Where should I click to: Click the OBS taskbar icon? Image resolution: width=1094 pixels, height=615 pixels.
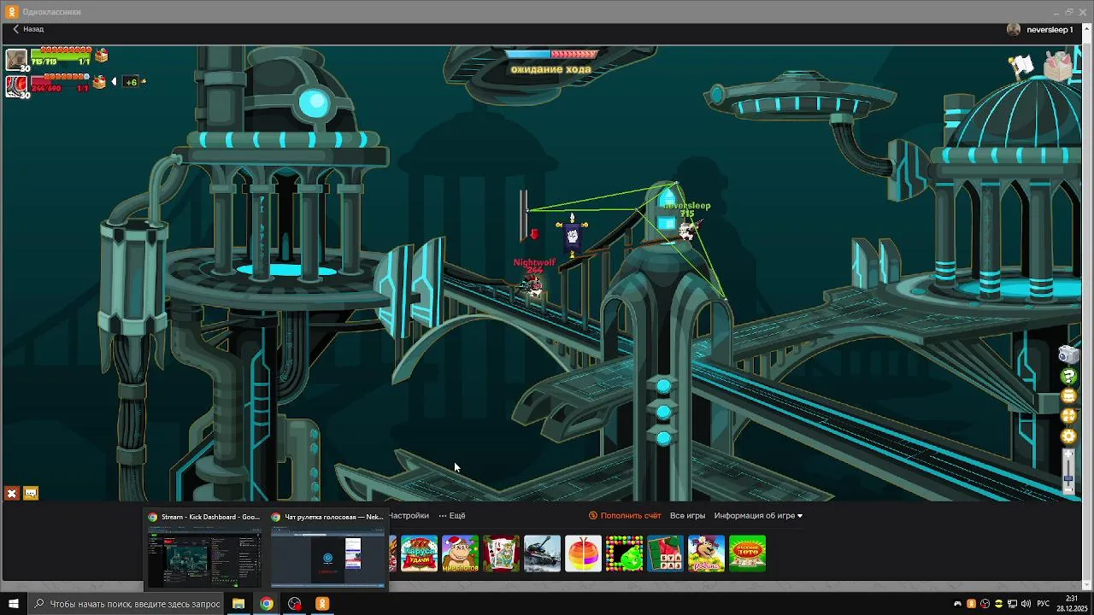(x=295, y=604)
